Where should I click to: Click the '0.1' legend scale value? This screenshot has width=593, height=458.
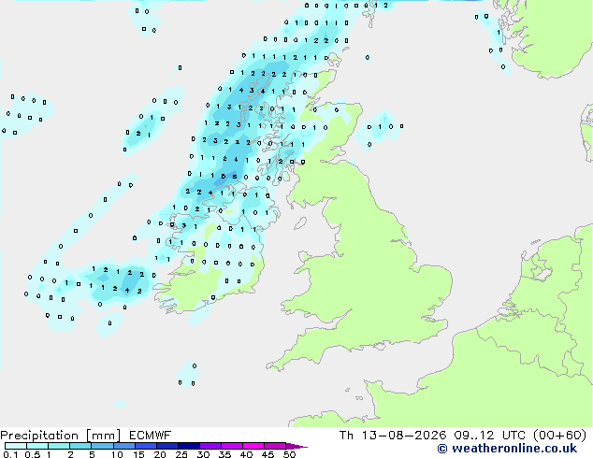click(10, 454)
